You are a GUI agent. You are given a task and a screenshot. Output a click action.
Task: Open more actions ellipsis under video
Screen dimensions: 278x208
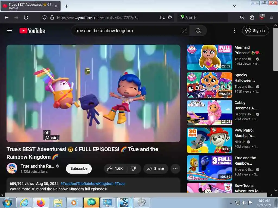pos(175,168)
